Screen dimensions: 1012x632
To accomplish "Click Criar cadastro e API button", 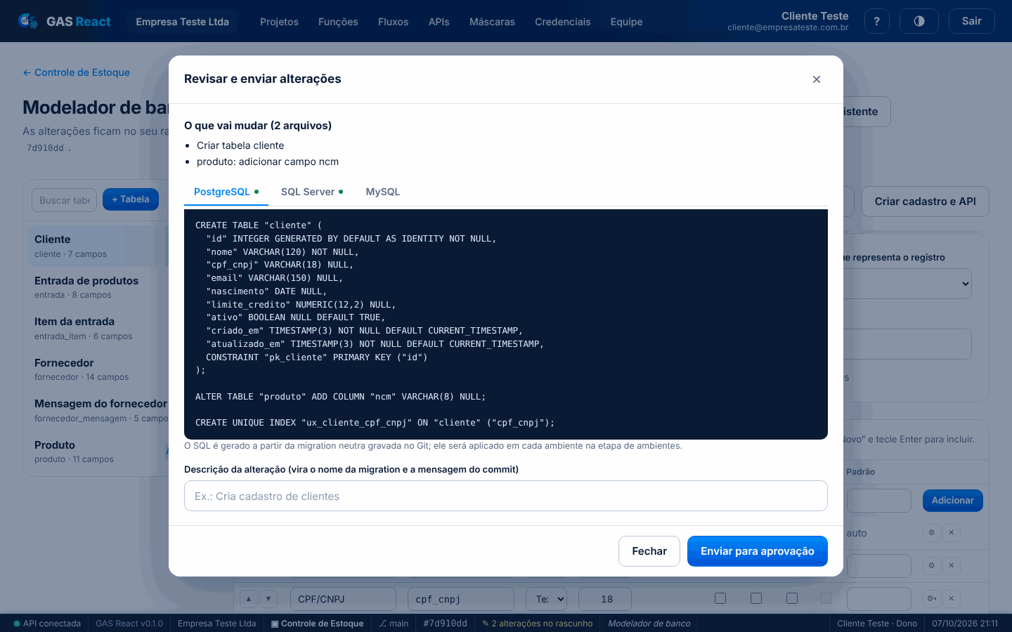I will point(925,202).
